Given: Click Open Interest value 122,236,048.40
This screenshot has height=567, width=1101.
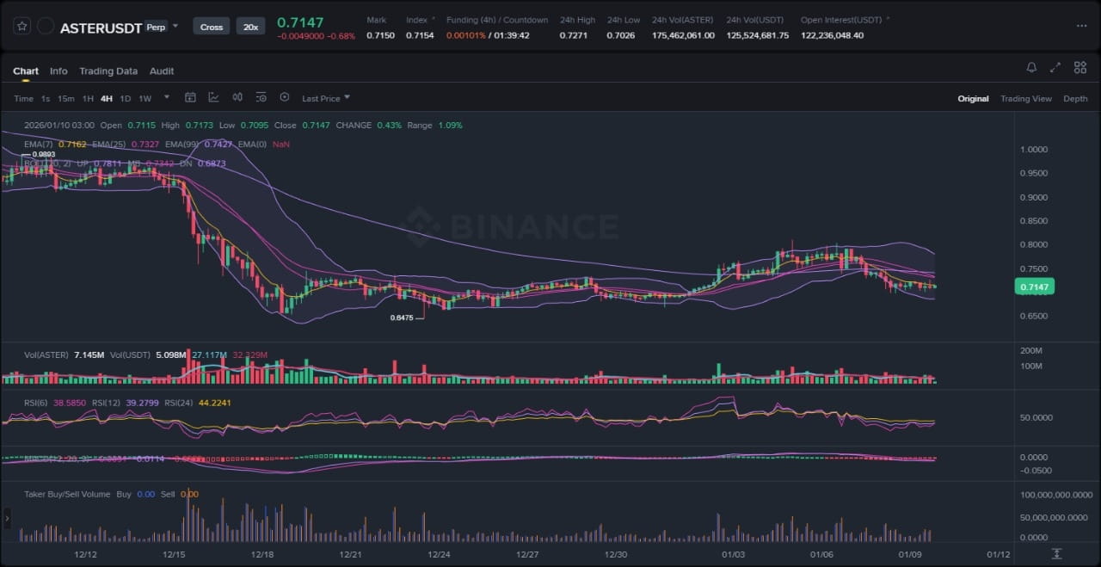Looking at the screenshot, I should [832, 35].
